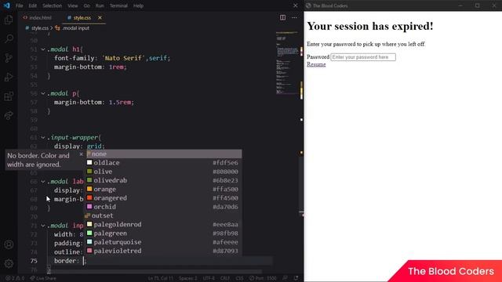Click Live Share in the status bar
This screenshot has height=282, width=502.
coord(43,278)
